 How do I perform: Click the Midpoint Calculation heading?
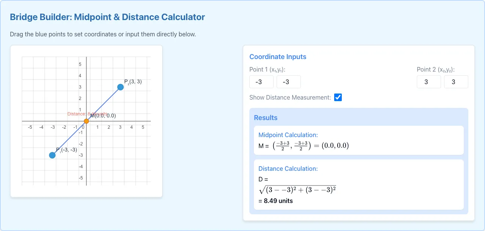(288, 135)
